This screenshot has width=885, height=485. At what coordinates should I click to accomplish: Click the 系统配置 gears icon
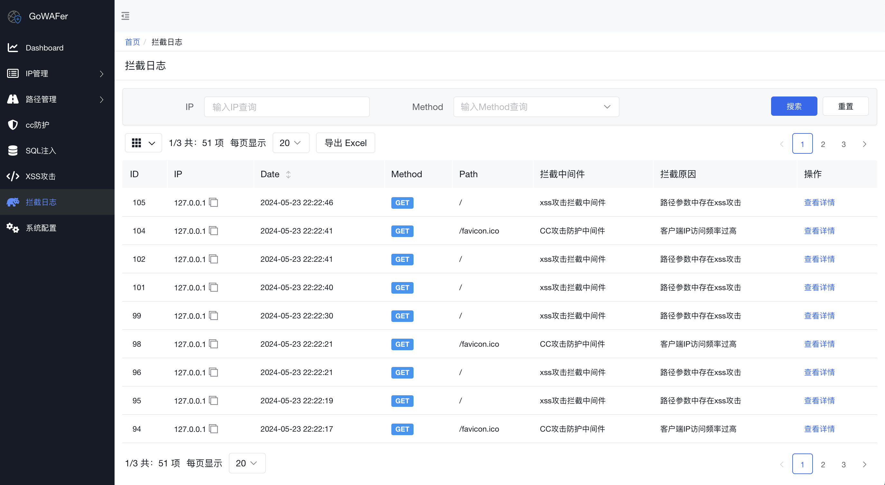pyautogui.click(x=13, y=228)
